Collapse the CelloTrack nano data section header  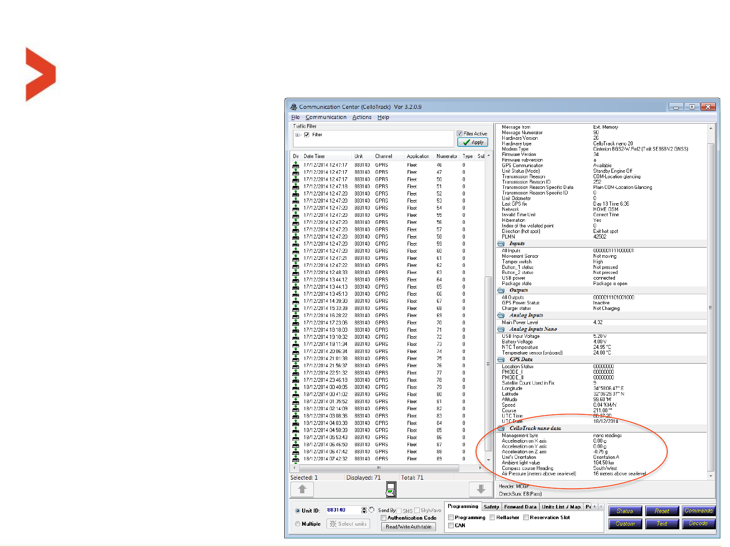[x=602, y=428]
